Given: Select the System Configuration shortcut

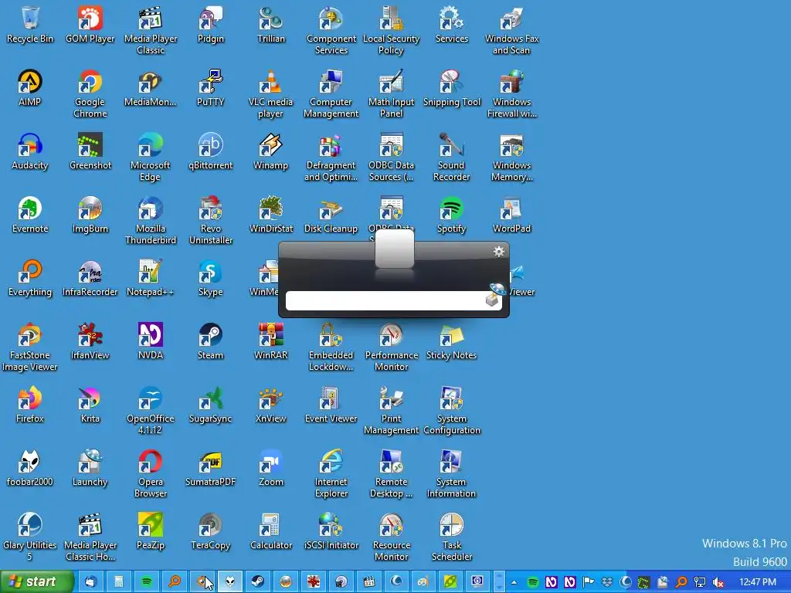Looking at the screenshot, I should tap(451, 411).
